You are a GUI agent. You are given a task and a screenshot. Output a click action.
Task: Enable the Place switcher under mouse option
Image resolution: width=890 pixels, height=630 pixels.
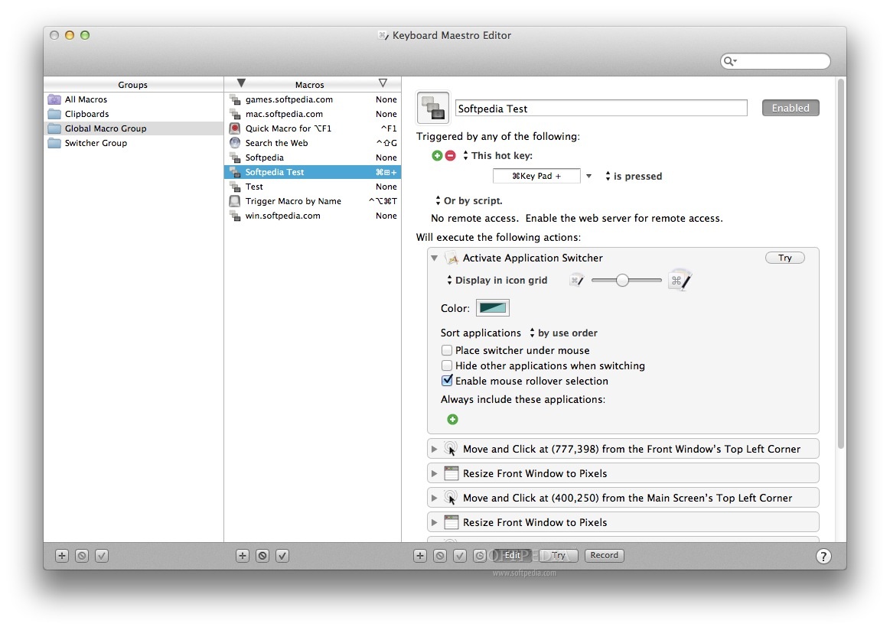point(447,350)
